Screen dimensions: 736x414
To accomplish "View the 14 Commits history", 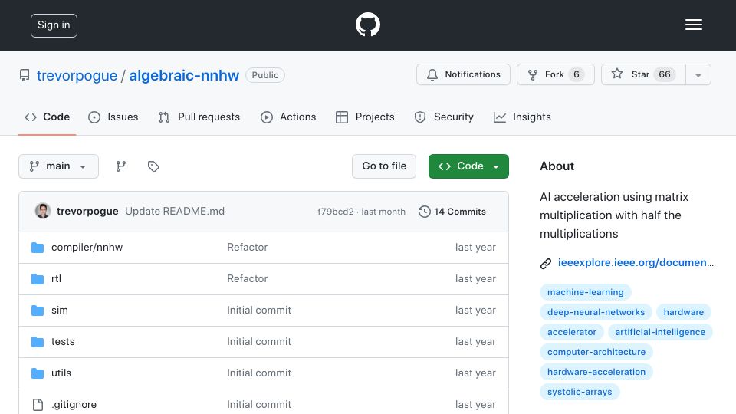I will [452, 212].
